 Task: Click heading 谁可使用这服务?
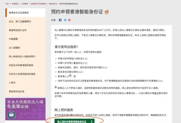pyautogui.click(x=66, y=47)
